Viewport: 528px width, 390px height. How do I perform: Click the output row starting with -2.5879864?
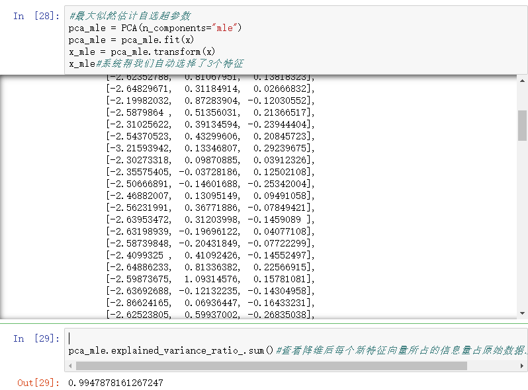pos(210,112)
